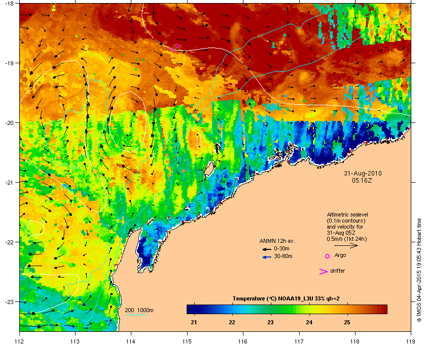This screenshot has height=344, width=426.
Task: Click the latitude label -19
Action: (x=9, y=63)
